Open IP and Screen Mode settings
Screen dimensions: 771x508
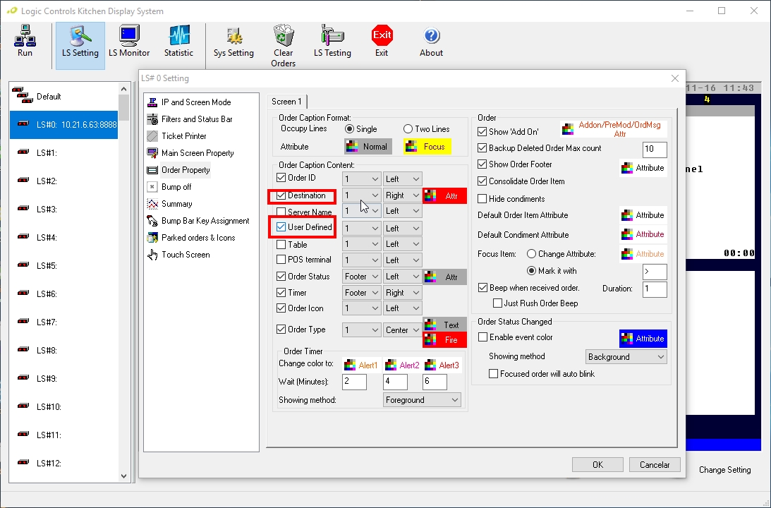point(189,102)
